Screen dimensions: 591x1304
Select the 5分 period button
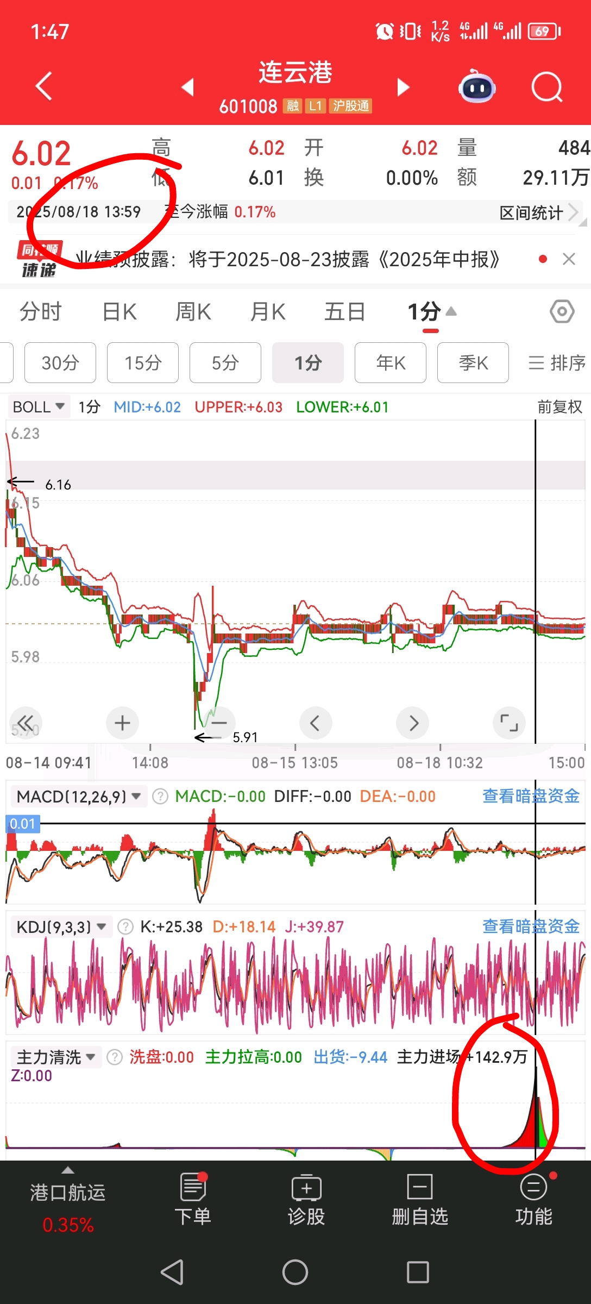point(225,362)
